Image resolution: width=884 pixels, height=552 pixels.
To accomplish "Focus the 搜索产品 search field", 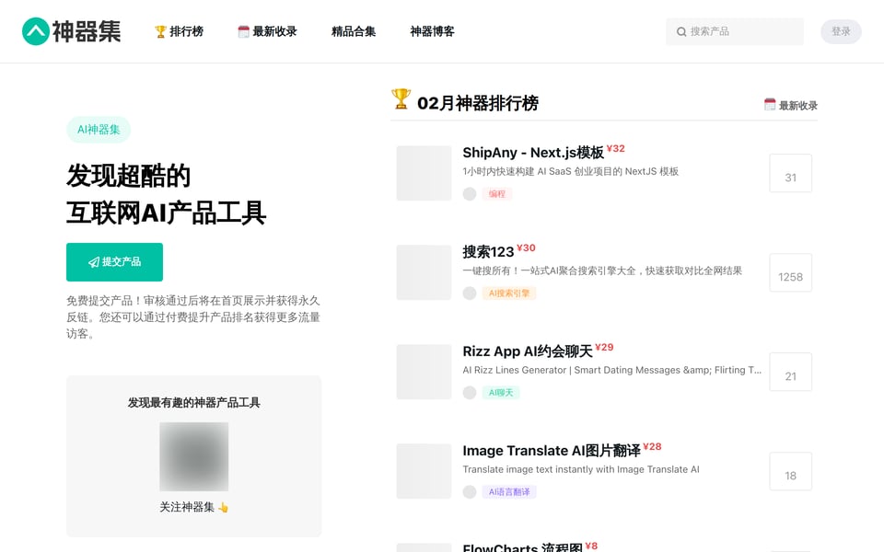I will tap(735, 31).
